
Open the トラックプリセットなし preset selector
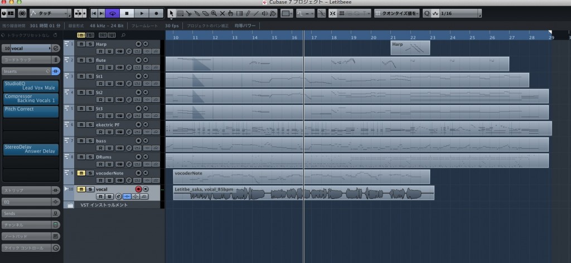(x=28, y=35)
